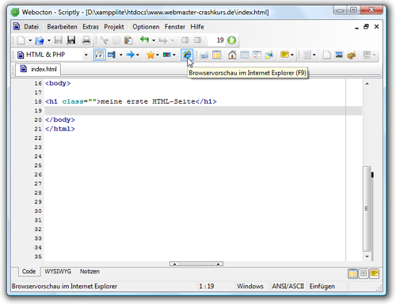The height and width of the screenshot is (304, 396).
Task: Toggle the highlighted word-wrap toolbar button
Action: coord(99,55)
